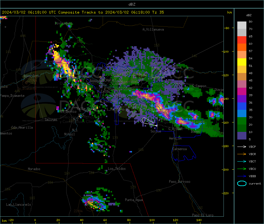Select the magenta 39 dBZ color swatch
Screen dimensions: 264x224
242,91
